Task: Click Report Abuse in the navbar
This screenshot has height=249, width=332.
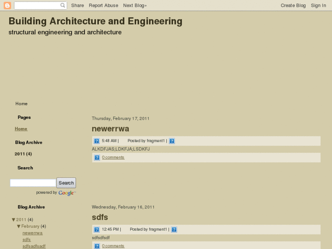Action: [x=103, y=5]
